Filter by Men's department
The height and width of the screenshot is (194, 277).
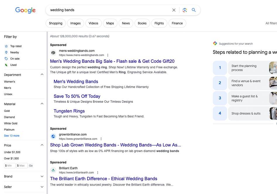tap(8, 88)
